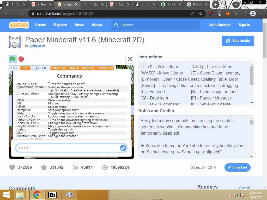Click the Scratch search field
The height and width of the screenshot is (200, 267).
click(156, 25)
